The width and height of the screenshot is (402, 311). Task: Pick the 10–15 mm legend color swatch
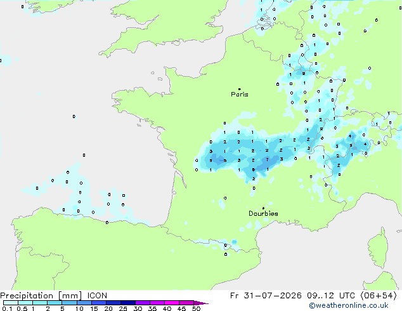point(84,303)
